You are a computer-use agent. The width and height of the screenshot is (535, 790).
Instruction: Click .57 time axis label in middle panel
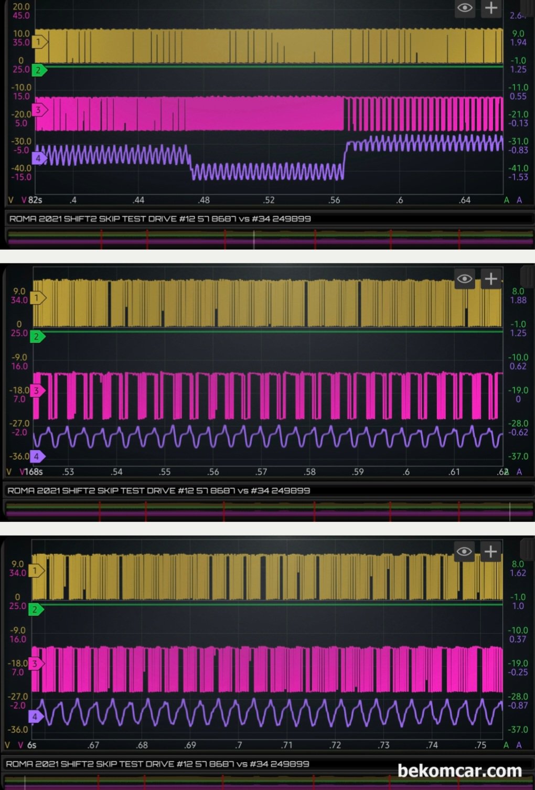coord(261,472)
